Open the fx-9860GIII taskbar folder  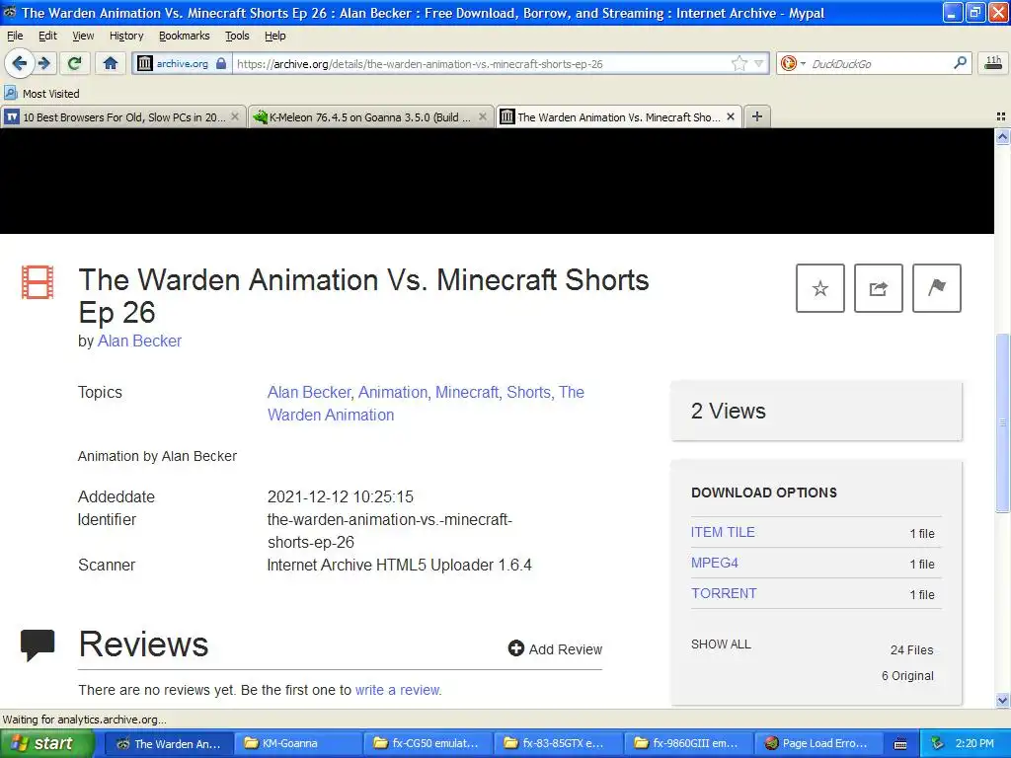point(687,744)
